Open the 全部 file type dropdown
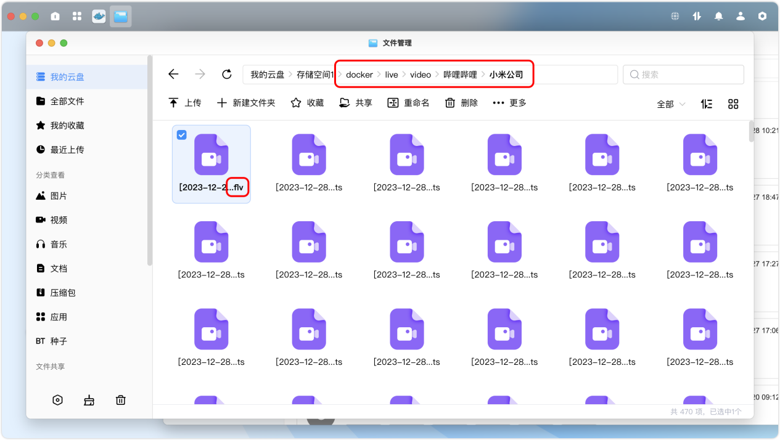Viewport: 780px width, 440px height. 670,104
